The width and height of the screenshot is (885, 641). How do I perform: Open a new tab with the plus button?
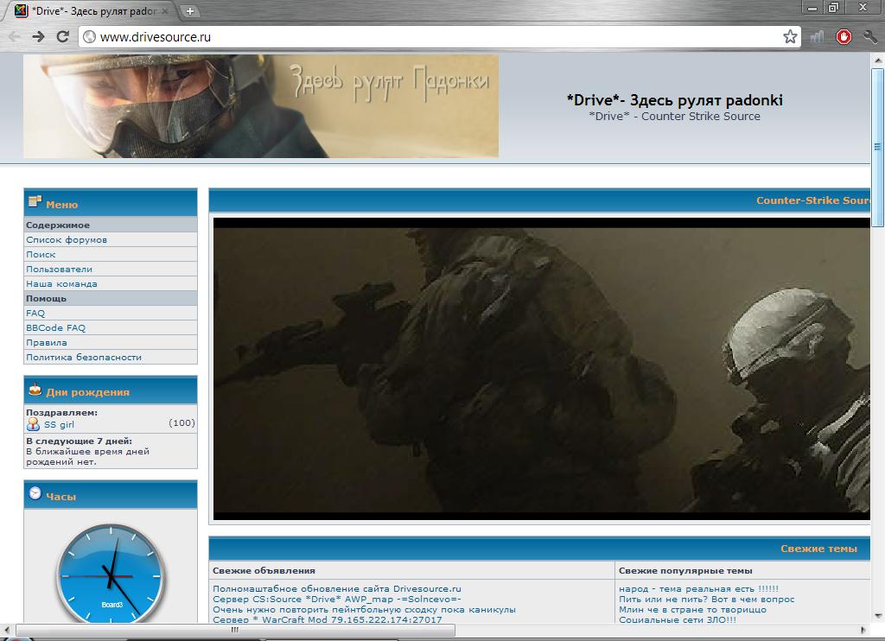[190, 11]
